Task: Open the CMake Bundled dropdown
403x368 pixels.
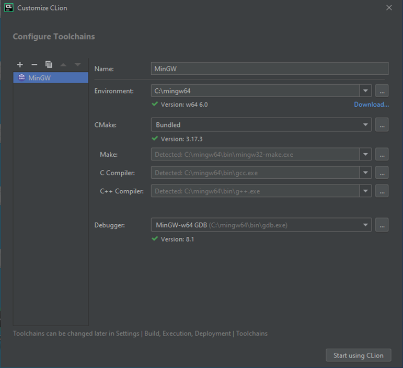Action: [261, 124]
